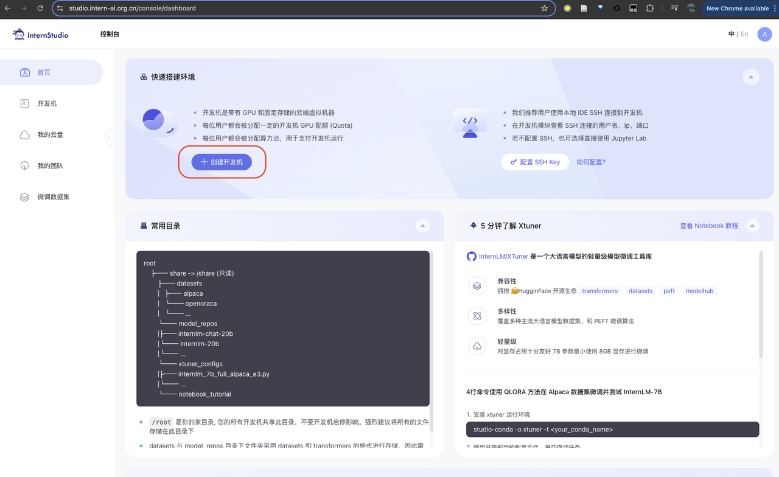Click the 我的团队 team icon

pyautogui.click(x=24, y=165)
